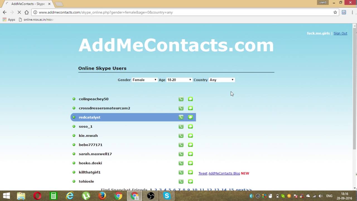Open chat with killthatgirl1

[190, 172]
